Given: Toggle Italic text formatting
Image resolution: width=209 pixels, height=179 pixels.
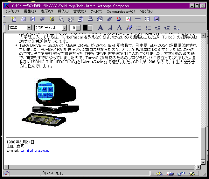Looking at the screenshot, I should pyautogui.click(x=110, y=28).
